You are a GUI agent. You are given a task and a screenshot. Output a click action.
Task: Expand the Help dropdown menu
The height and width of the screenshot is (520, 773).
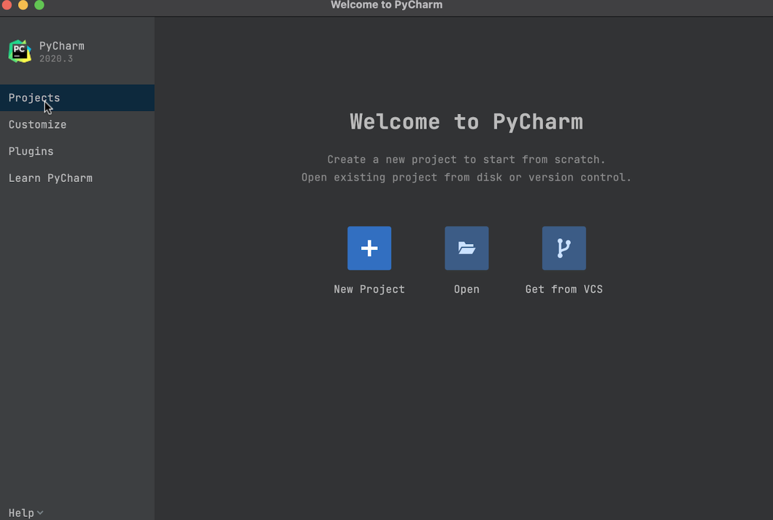pos(25,513)
